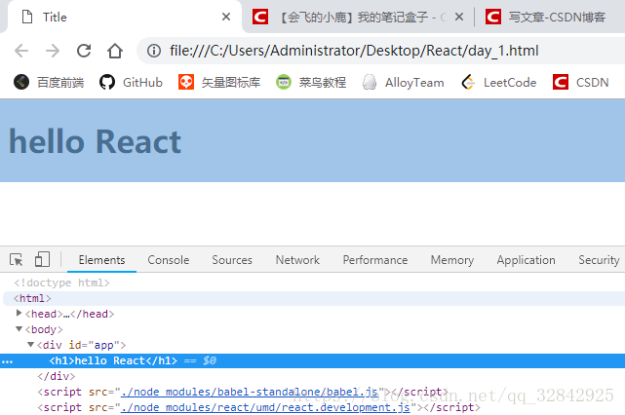Viewport: 625px width, 415px height.
Task: Reload the current page
Action: coord(84,51)
